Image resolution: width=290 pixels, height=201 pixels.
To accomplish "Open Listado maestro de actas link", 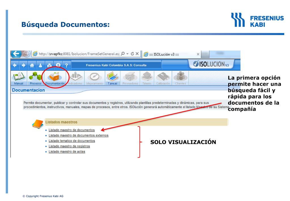I will [67, 152].
